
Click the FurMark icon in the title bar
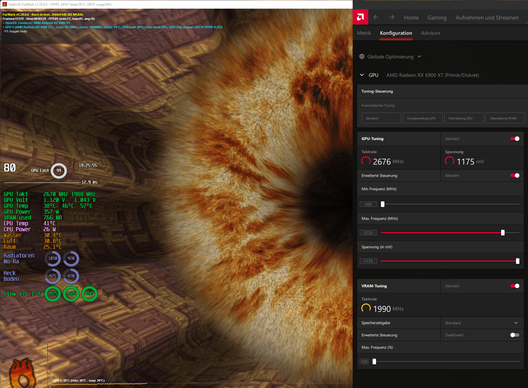[4, 4]
